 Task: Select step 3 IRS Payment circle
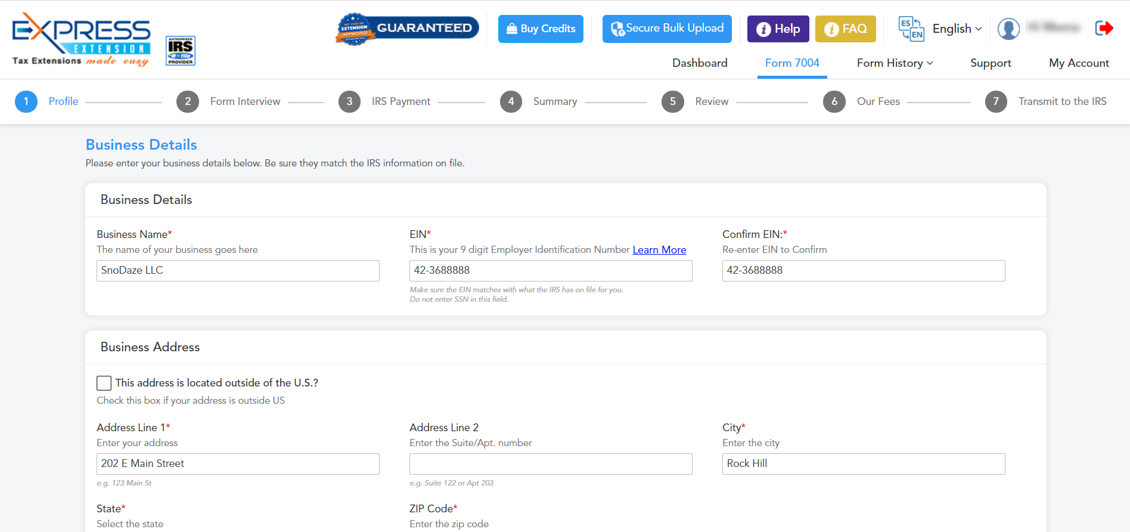349,101
